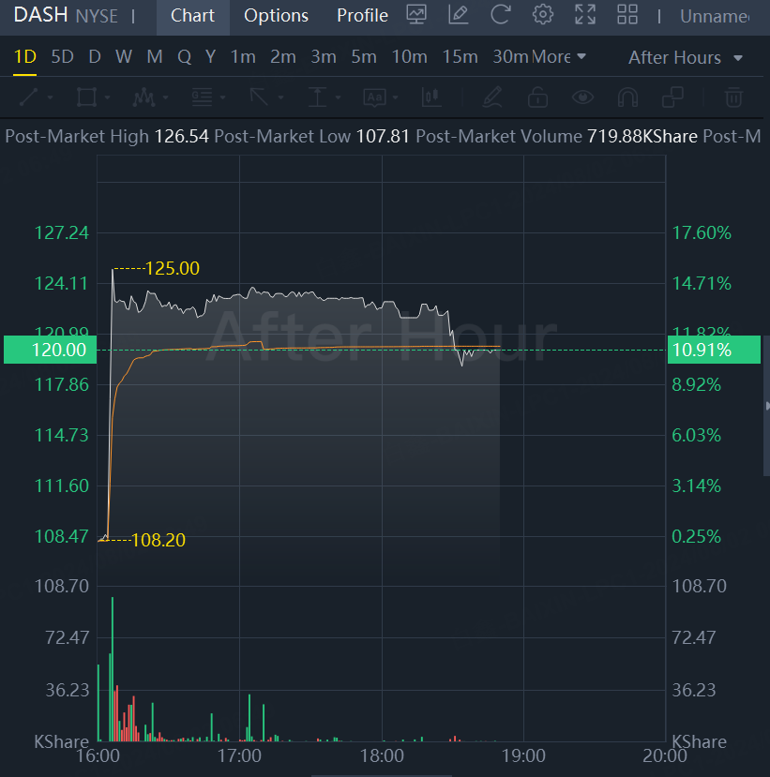Select the 3m interval

click(324, 57)
